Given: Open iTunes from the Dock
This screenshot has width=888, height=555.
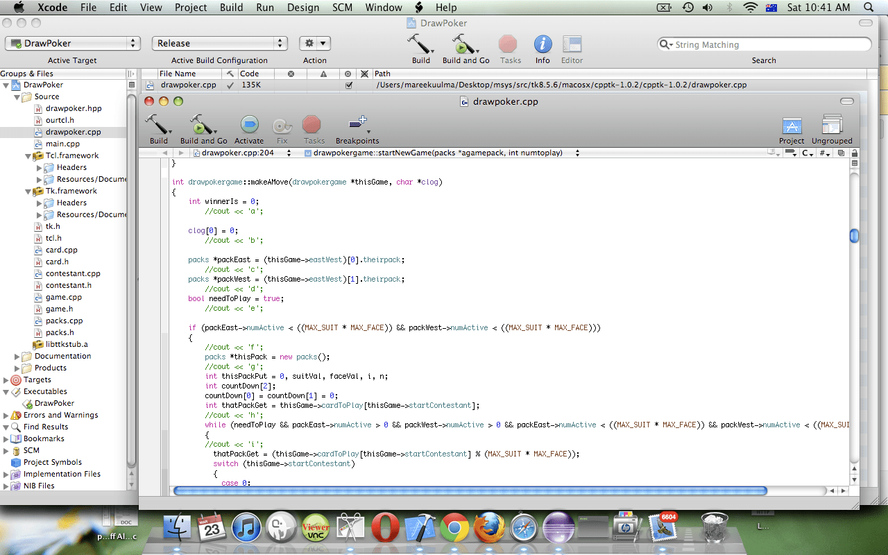Looking at the screenshot, I should point(246,527).
